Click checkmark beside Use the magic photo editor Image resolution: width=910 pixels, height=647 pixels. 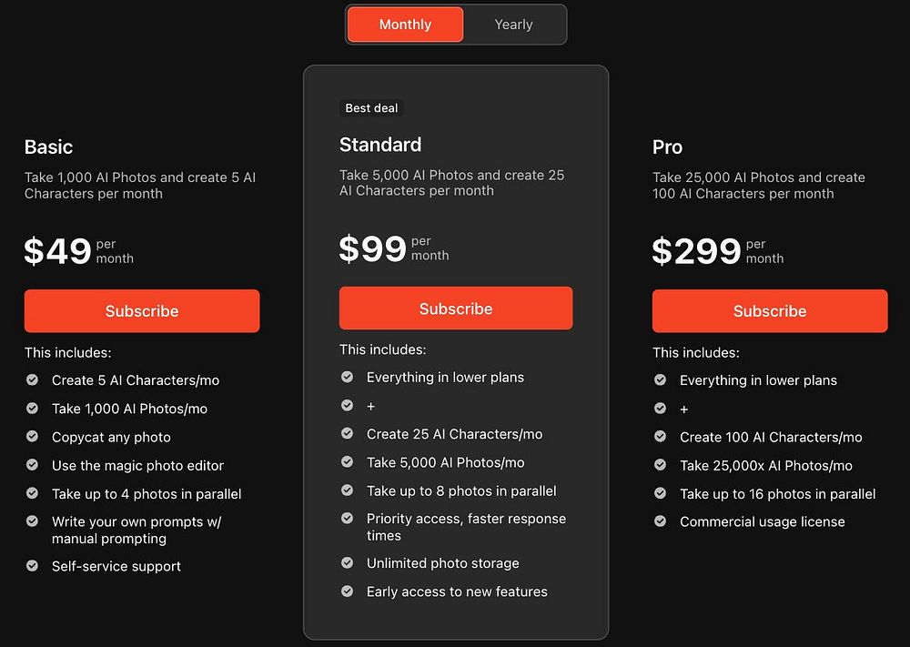33,465
